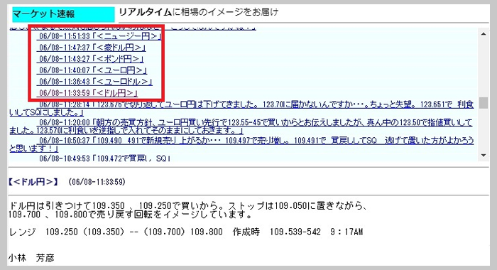The width and height of the screenshot is (497, 270).
Task: Click the scroll down arrow of news list
Action: 484,155
